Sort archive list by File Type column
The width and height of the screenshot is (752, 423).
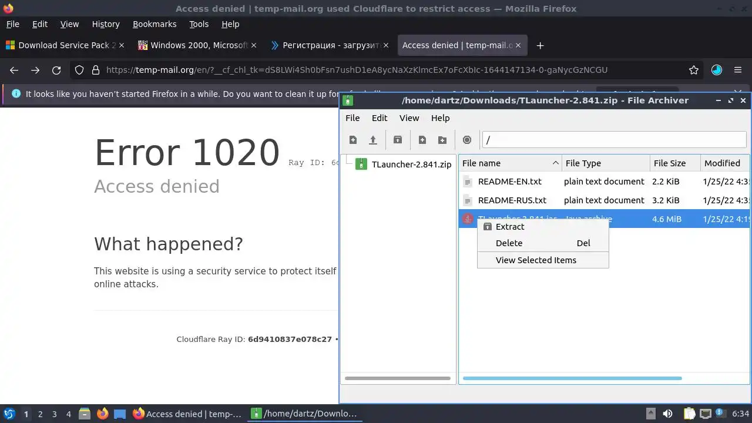click(x=606, y=163)
